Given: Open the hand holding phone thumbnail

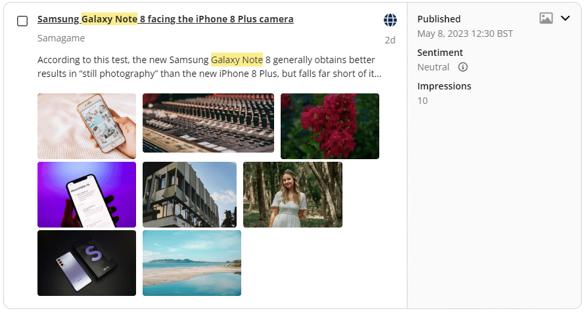Looking at the screenshot, I should point(87,126).
